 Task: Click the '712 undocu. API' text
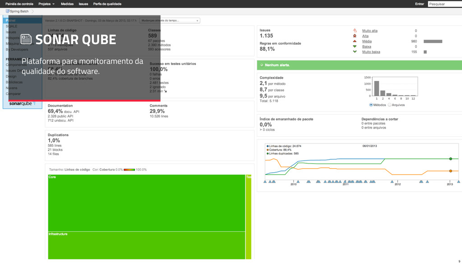(x=61, y=121)
